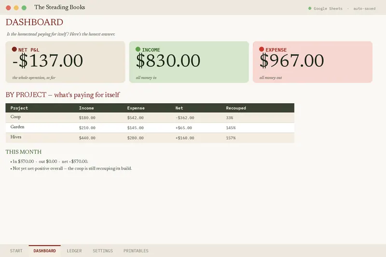Select the Coop project row name
The image size is (386, 257).
15,117
